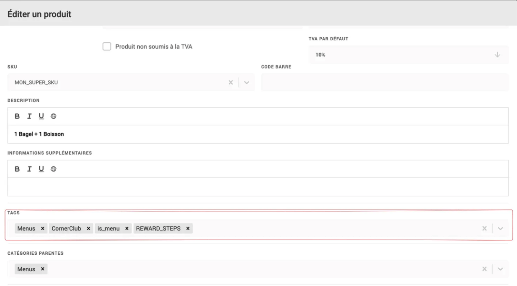Open the Catégories parentes dropdown chevron

point(500,269)
